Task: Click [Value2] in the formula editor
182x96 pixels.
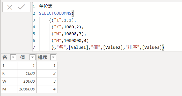Action: [x=113, y=47]
